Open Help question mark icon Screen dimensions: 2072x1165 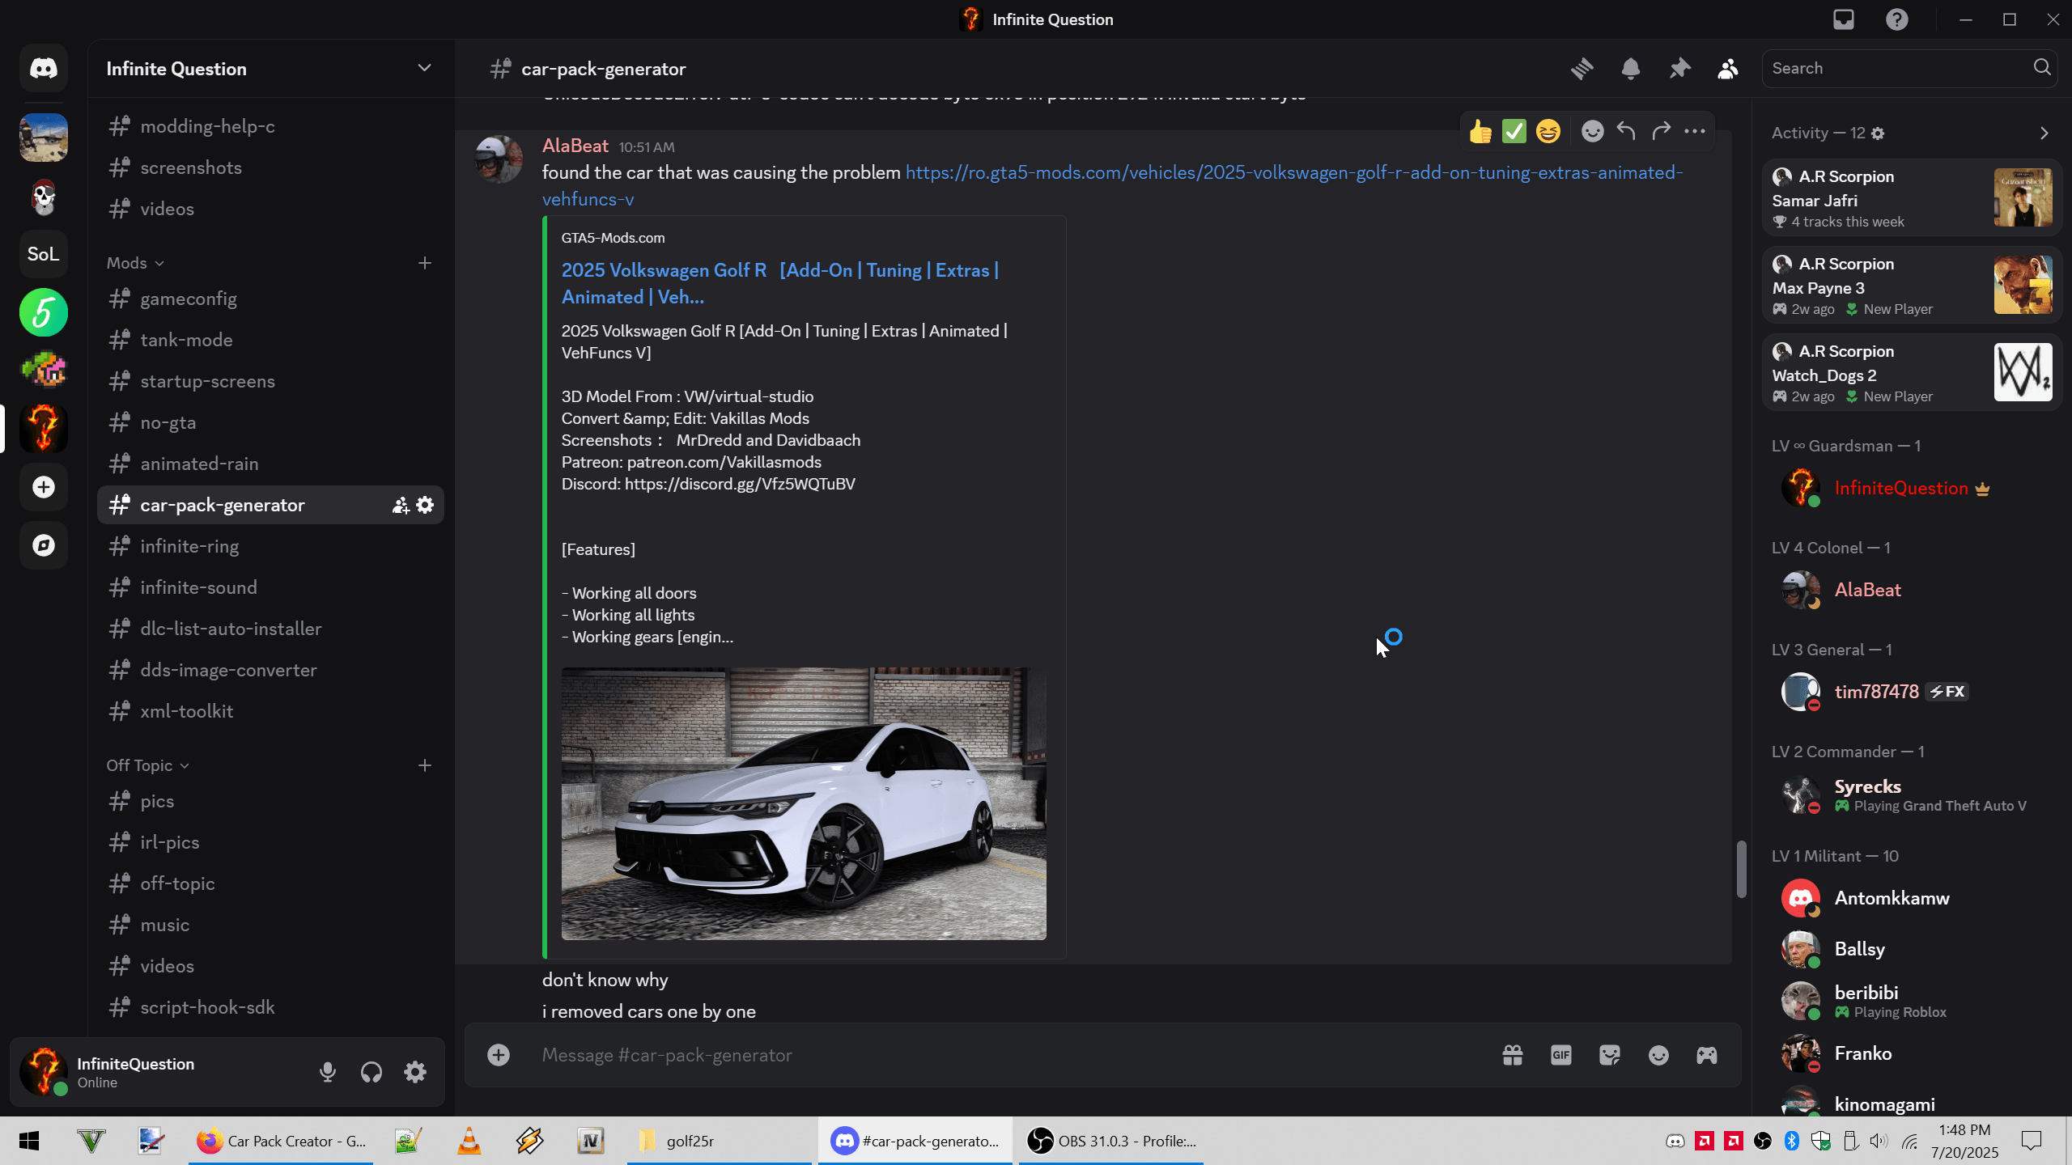click(x=1897, y=19)
